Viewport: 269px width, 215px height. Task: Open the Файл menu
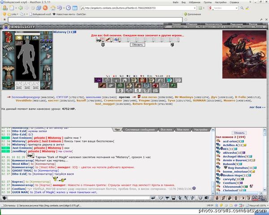(175, 2)
